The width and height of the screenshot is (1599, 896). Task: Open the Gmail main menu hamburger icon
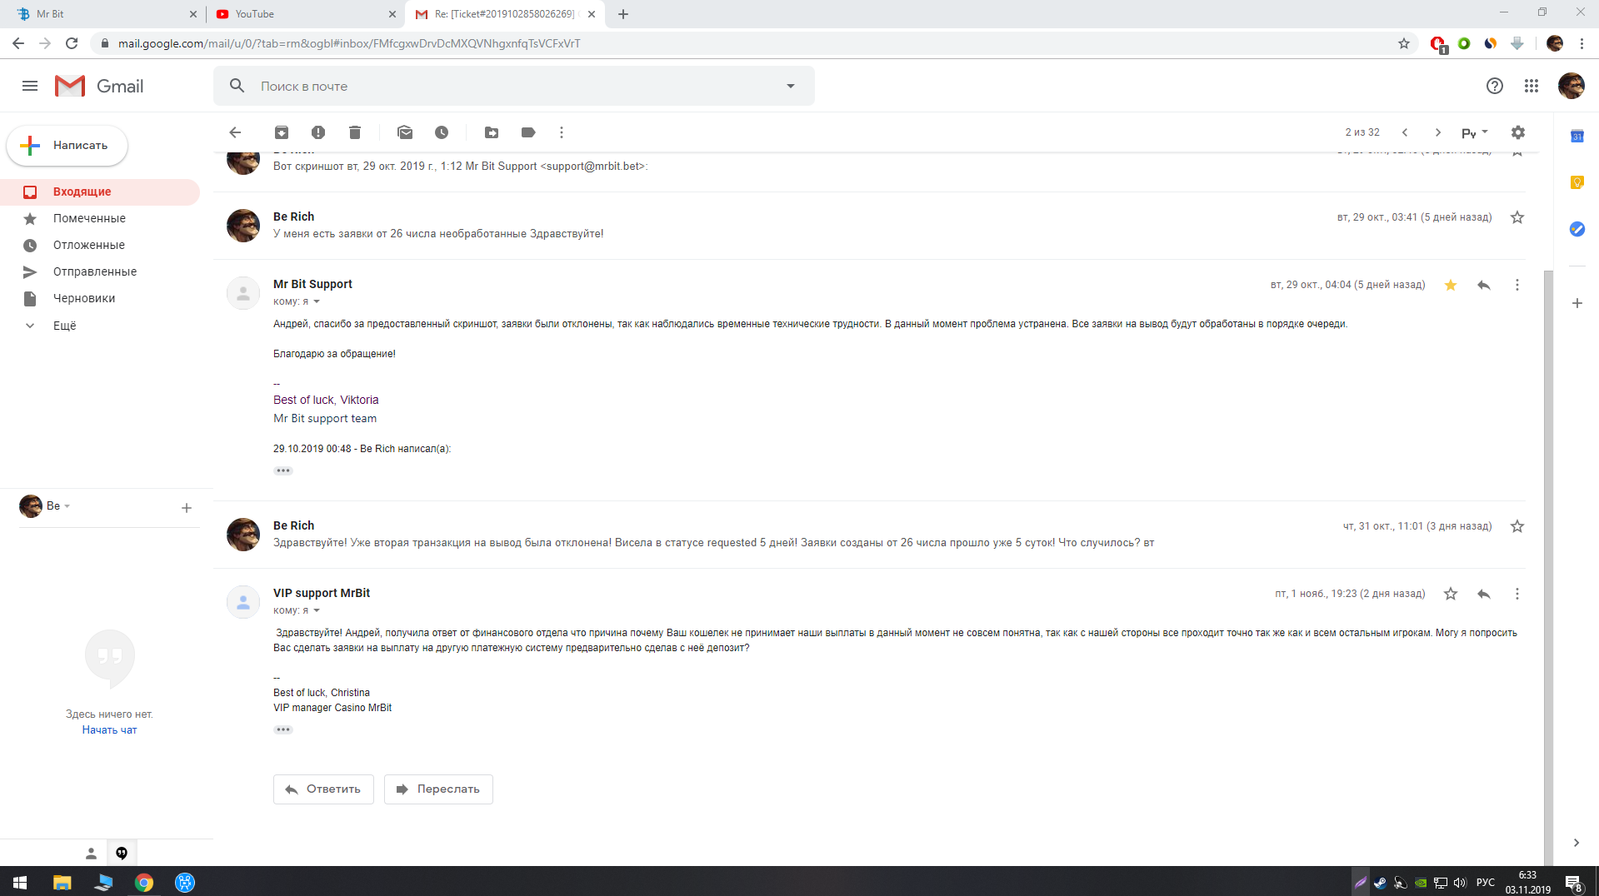30,86
